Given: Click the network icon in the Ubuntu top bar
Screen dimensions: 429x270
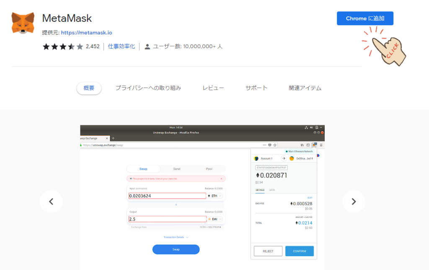Looking at the screenshot, I should (x=306, y=127).
